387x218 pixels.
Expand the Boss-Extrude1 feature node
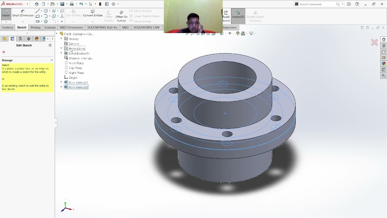tap(61, 82)
